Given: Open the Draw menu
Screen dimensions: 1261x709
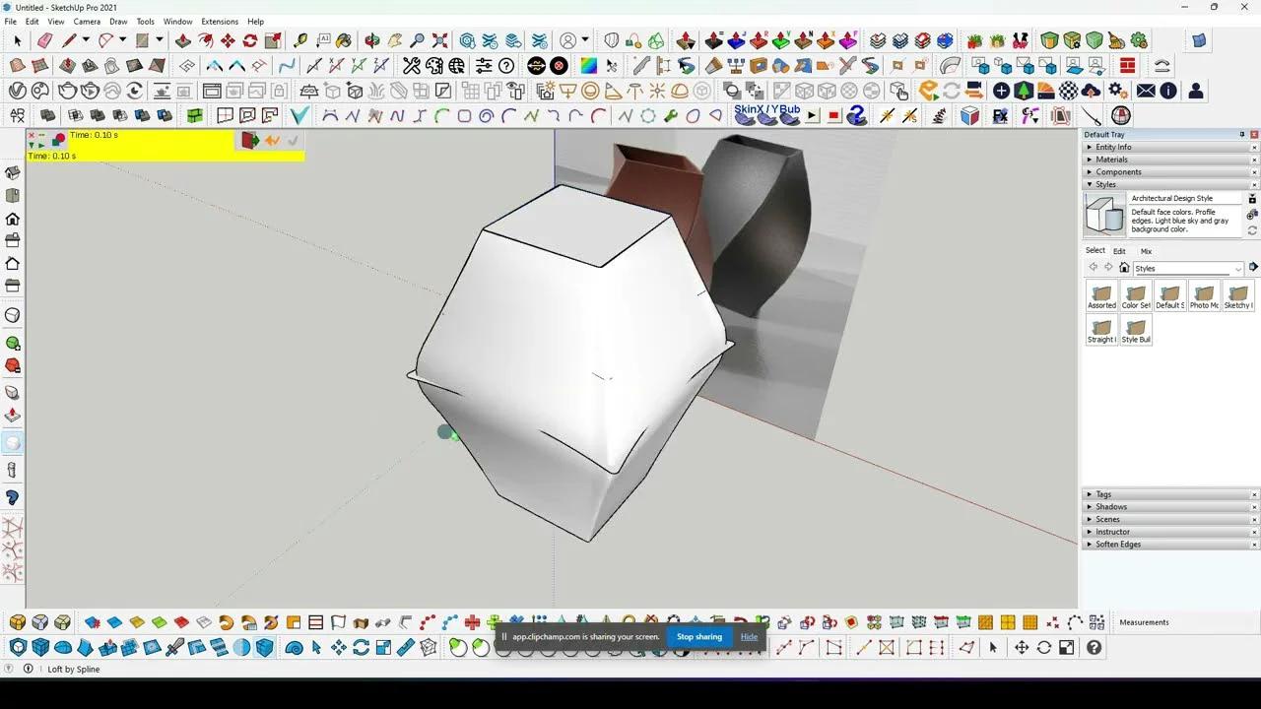Looking at the screenshot, I should [x=118, y=21].
